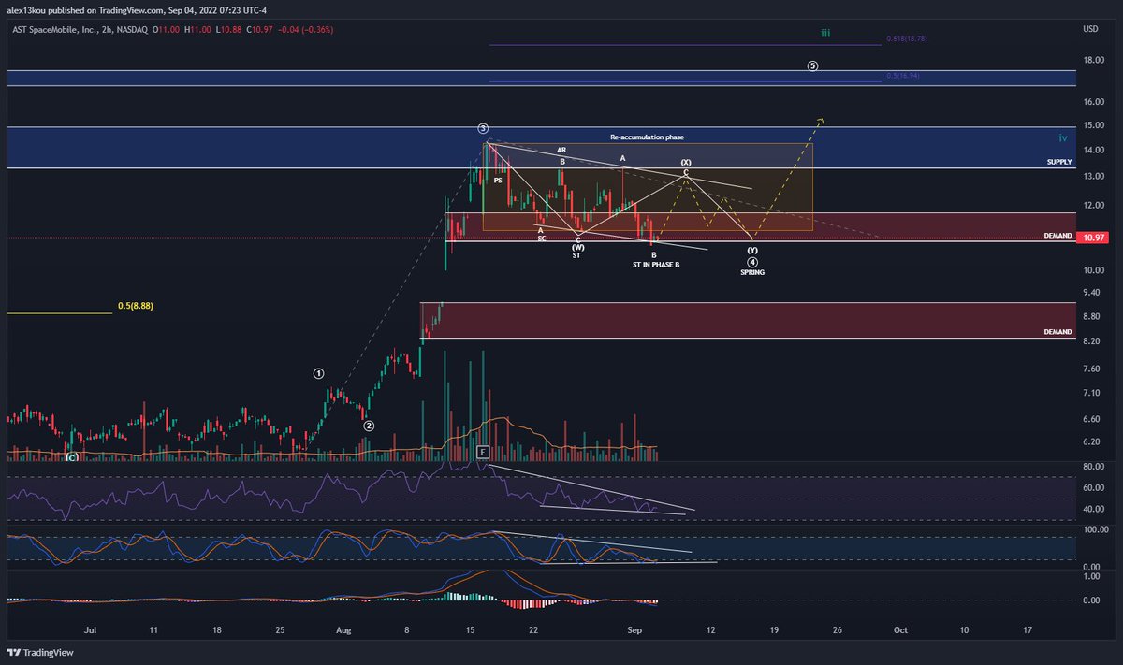Click the '0.618(18.78)' Fibonacci level label
This screenshot has height=665, width=1123.
[x=906, y=39]
